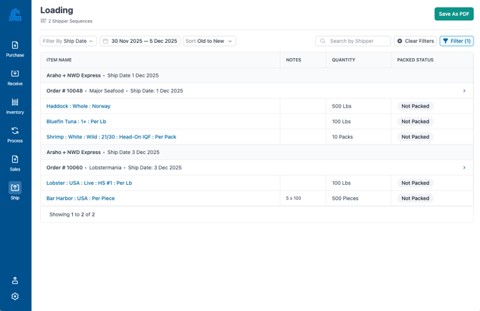Open the settings gear icon in sidebar

(15, 296)
